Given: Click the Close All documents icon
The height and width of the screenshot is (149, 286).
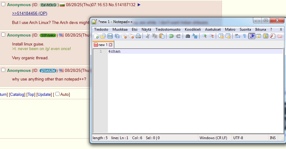Looking at the screenshot, I should click(131, 36).
